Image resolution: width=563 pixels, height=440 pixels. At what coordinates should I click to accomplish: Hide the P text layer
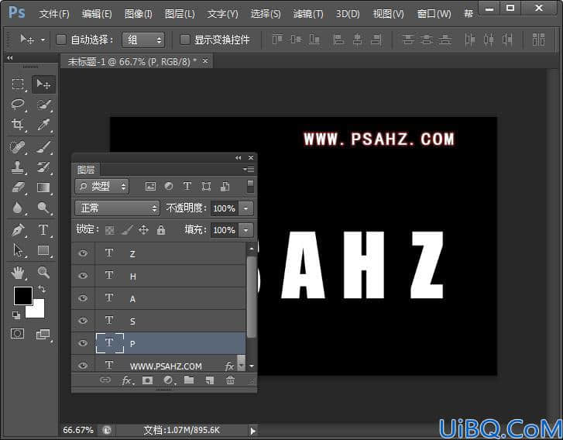pyautogui.click(x=83, y=343)
